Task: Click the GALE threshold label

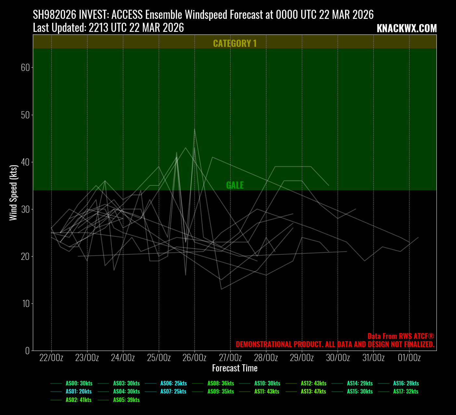Action: pyautogui.click(x=235, y=185)
